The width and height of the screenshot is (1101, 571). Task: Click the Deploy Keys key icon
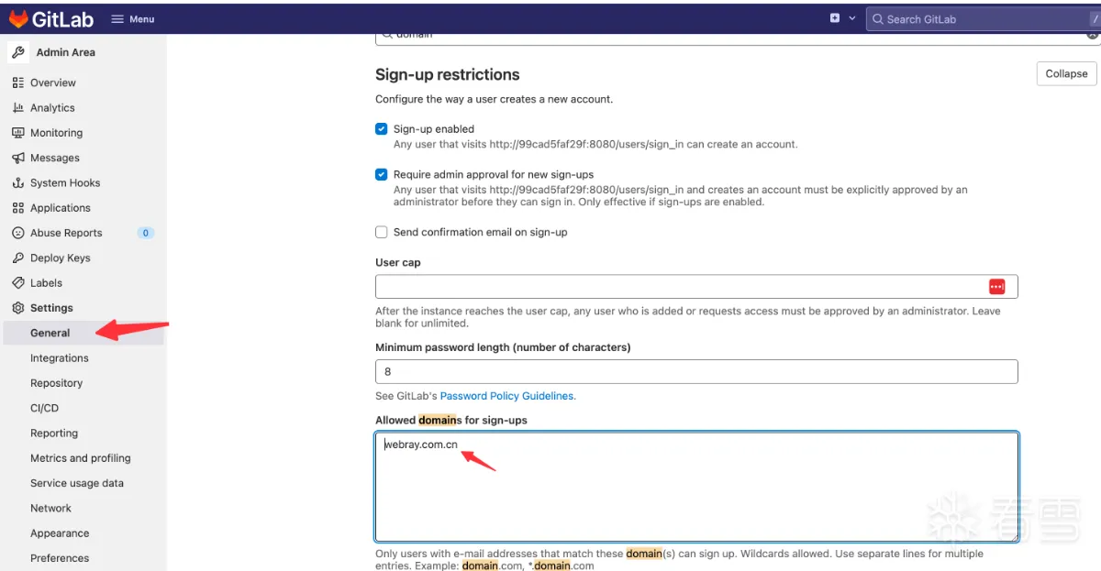(17, 258)
